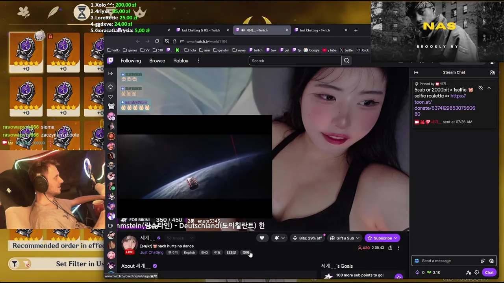504x283 pixels.
Task: Open the notification bell dropdown
Action: 279,238
